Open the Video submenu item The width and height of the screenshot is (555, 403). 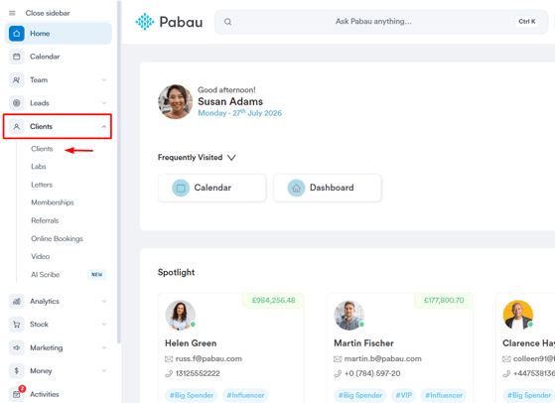(x=40, y=256)
